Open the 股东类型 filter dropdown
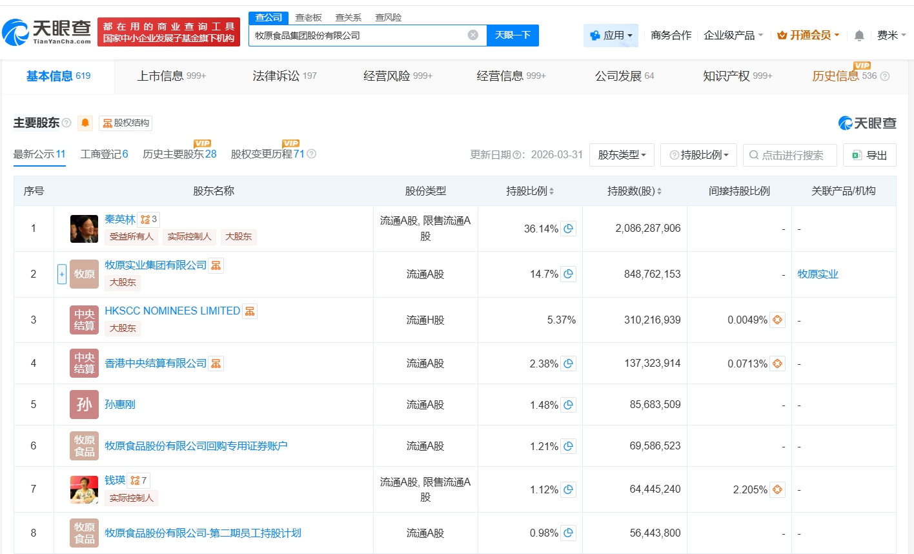The width and height of the screenshot is (914, 554). tap(622, 155)
